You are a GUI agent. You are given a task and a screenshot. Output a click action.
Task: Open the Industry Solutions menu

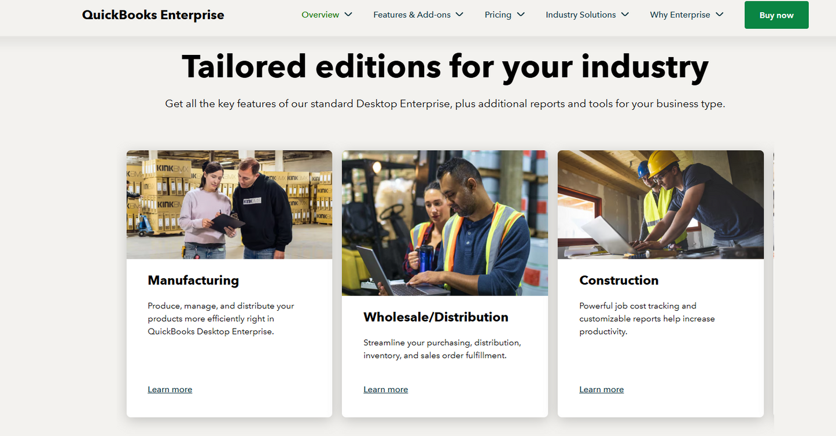581,15
